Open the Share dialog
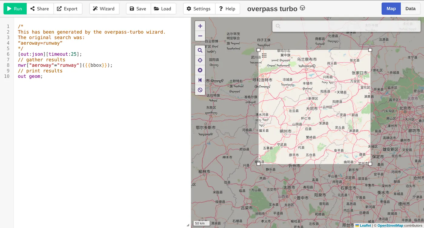The height and width of the screenshot is (228, 424). [40, 9]
